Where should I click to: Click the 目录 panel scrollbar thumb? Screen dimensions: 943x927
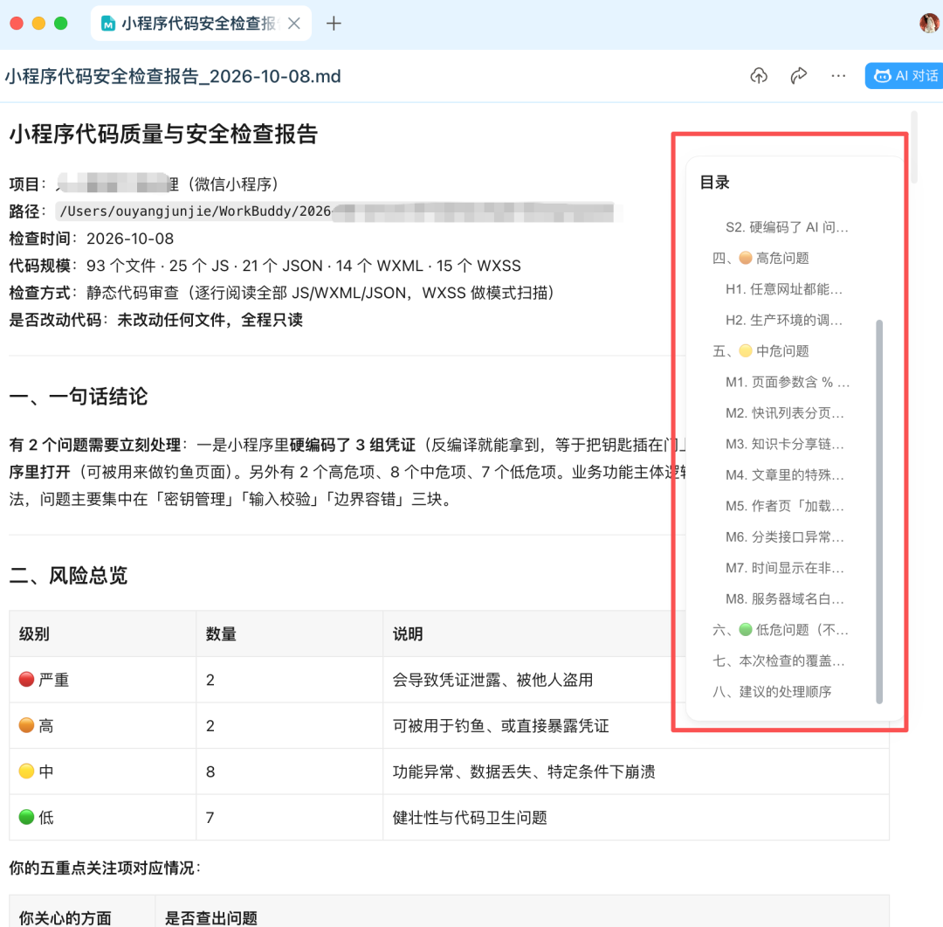pos(879,512)
